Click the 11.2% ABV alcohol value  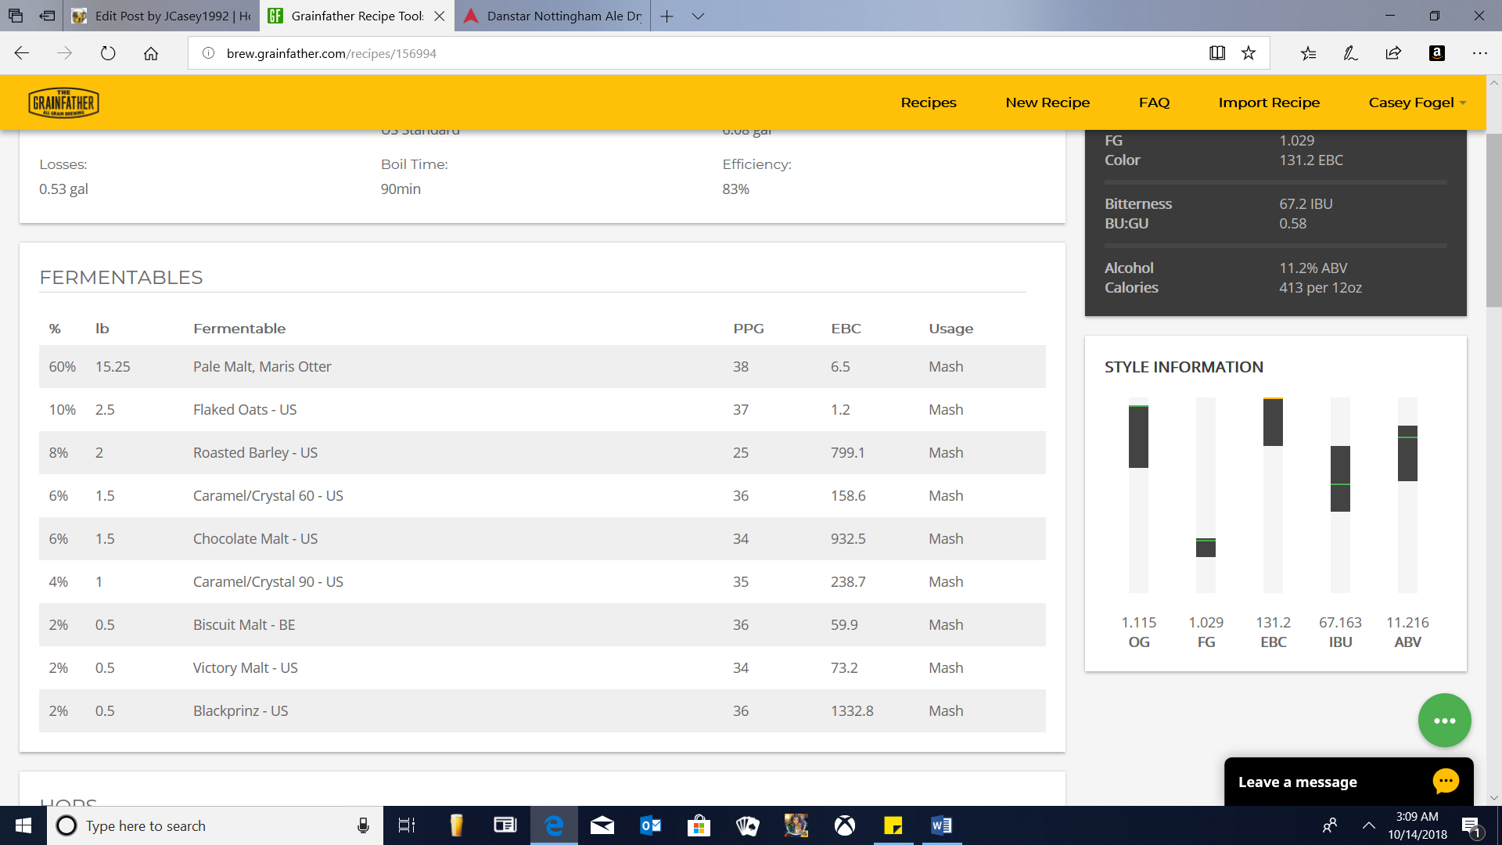(x=1313, y=268)
